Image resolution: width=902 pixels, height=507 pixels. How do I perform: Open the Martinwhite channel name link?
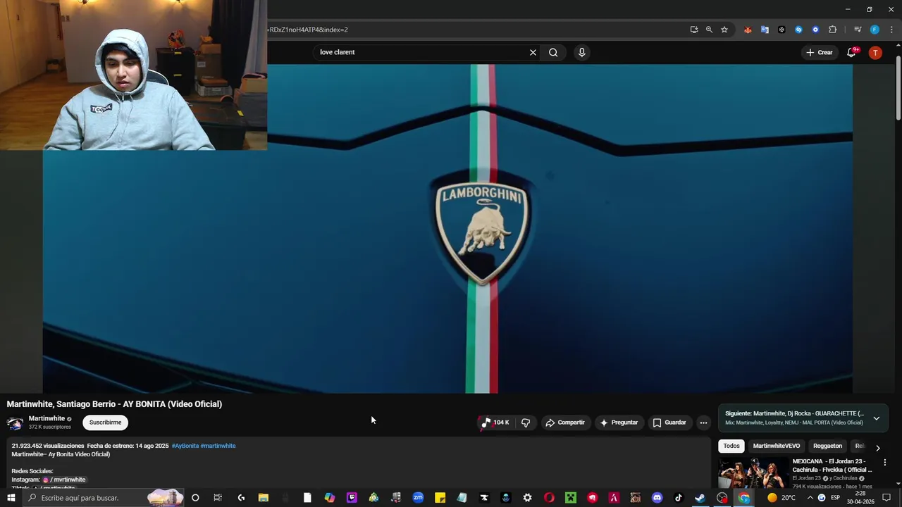click(47, 418)
